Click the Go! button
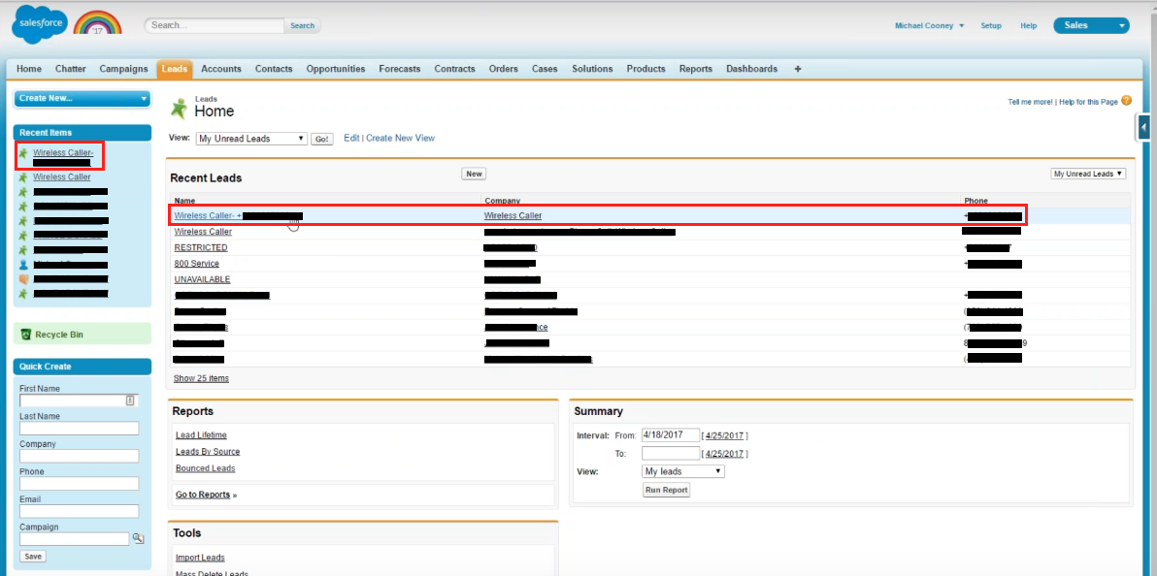 (x=321, y=139)
